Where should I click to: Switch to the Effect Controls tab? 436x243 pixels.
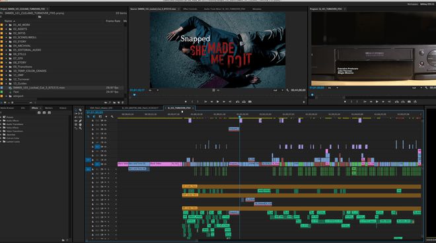[190, 9]
